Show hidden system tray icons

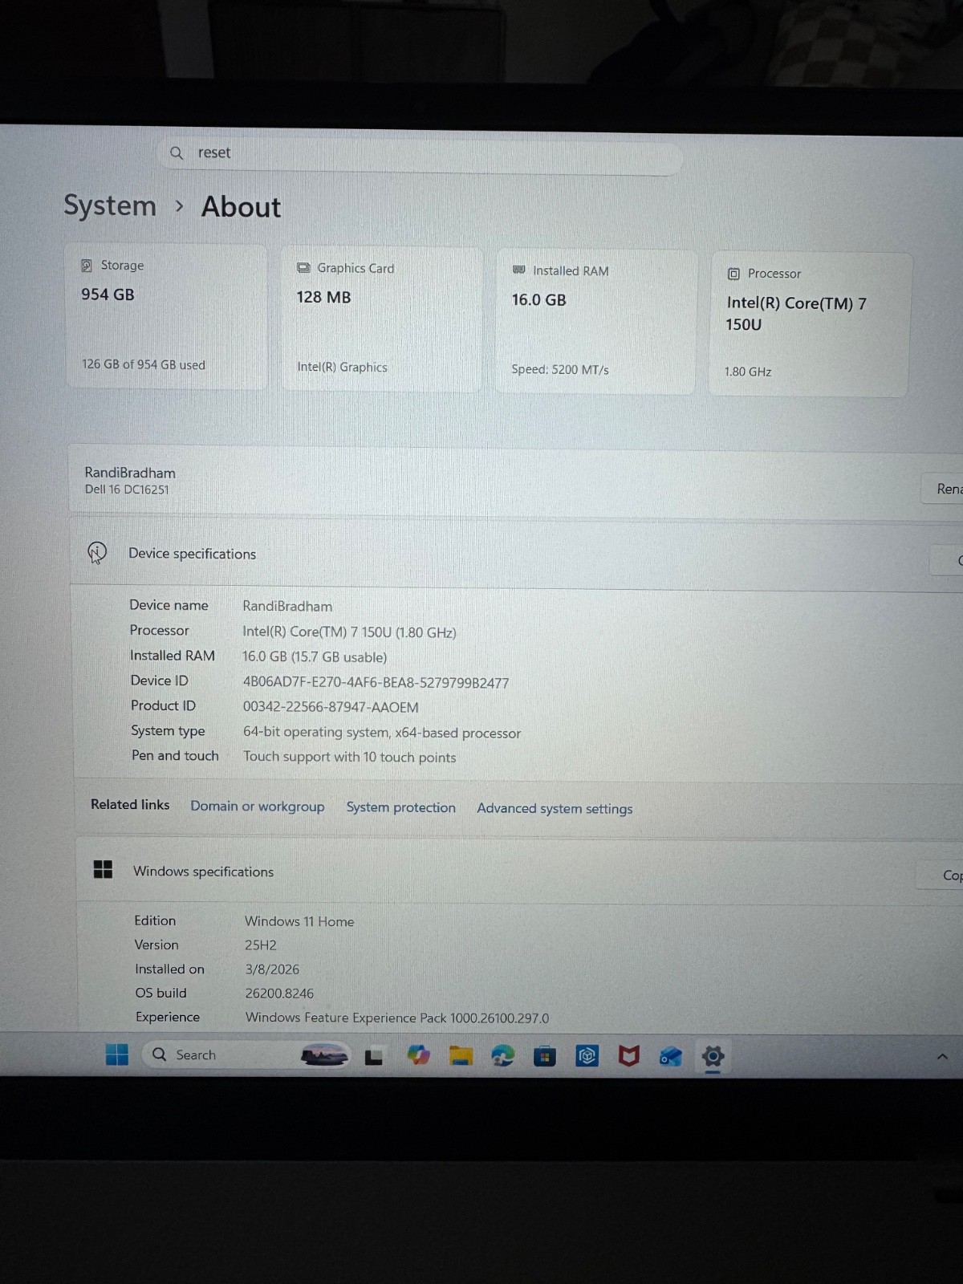[x=943, y=1057]
